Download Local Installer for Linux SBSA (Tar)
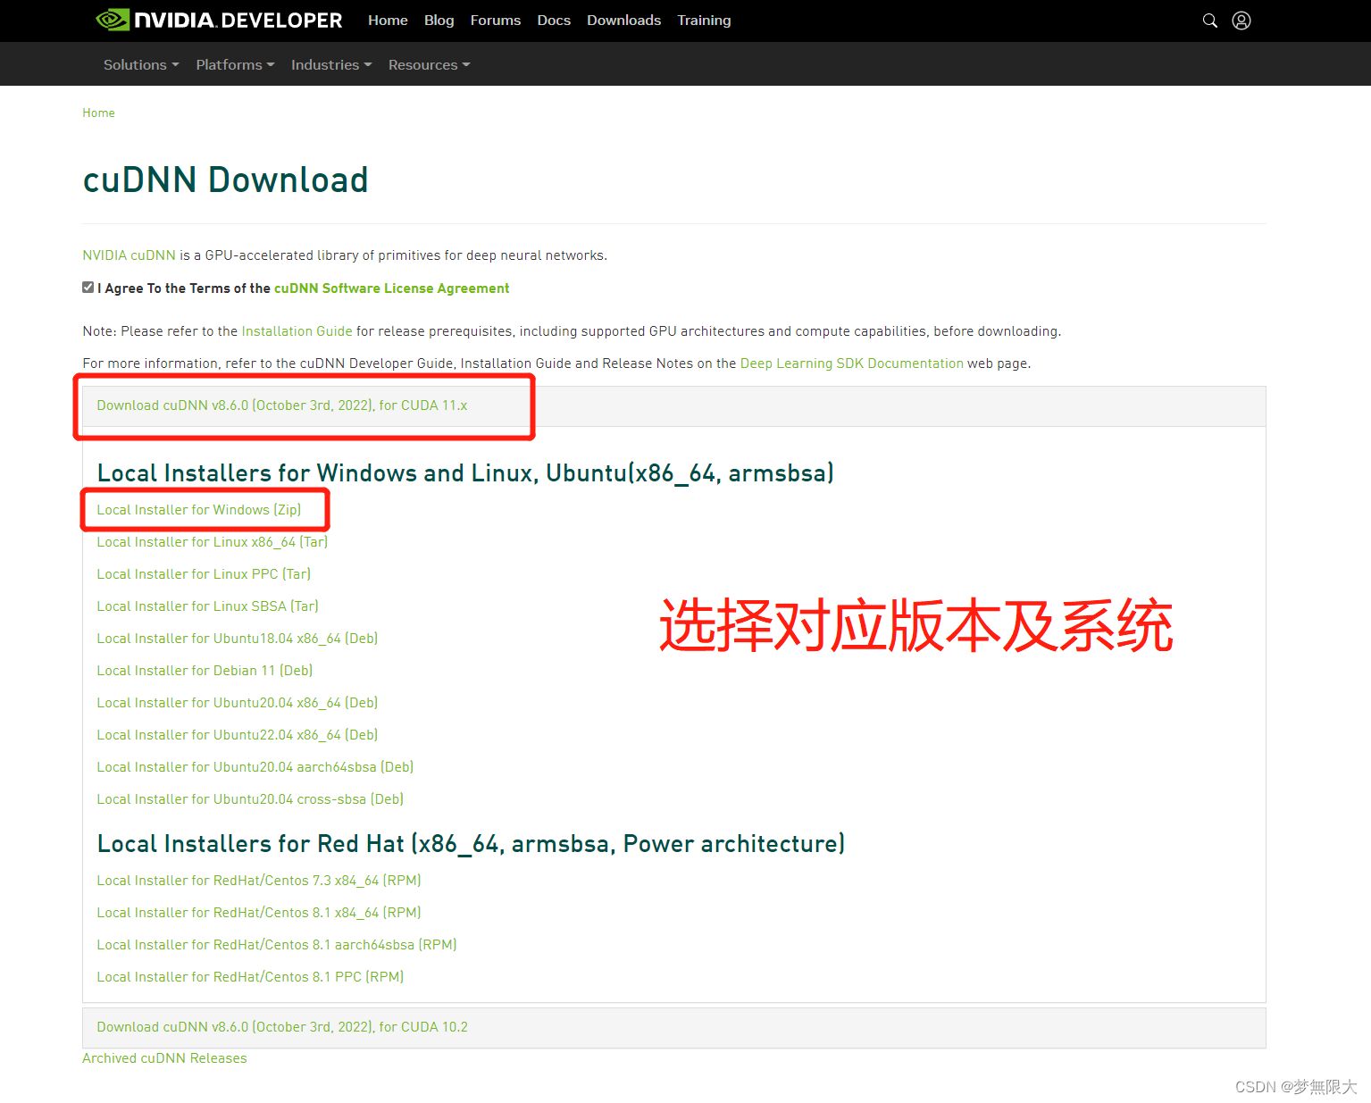This screenshot has height=1103, width=1371. point(207,606)
